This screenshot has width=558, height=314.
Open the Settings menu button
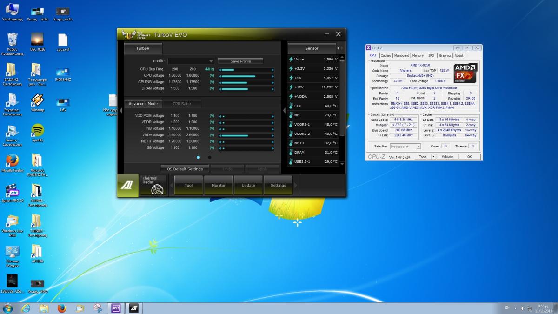[x=278, y=185]
